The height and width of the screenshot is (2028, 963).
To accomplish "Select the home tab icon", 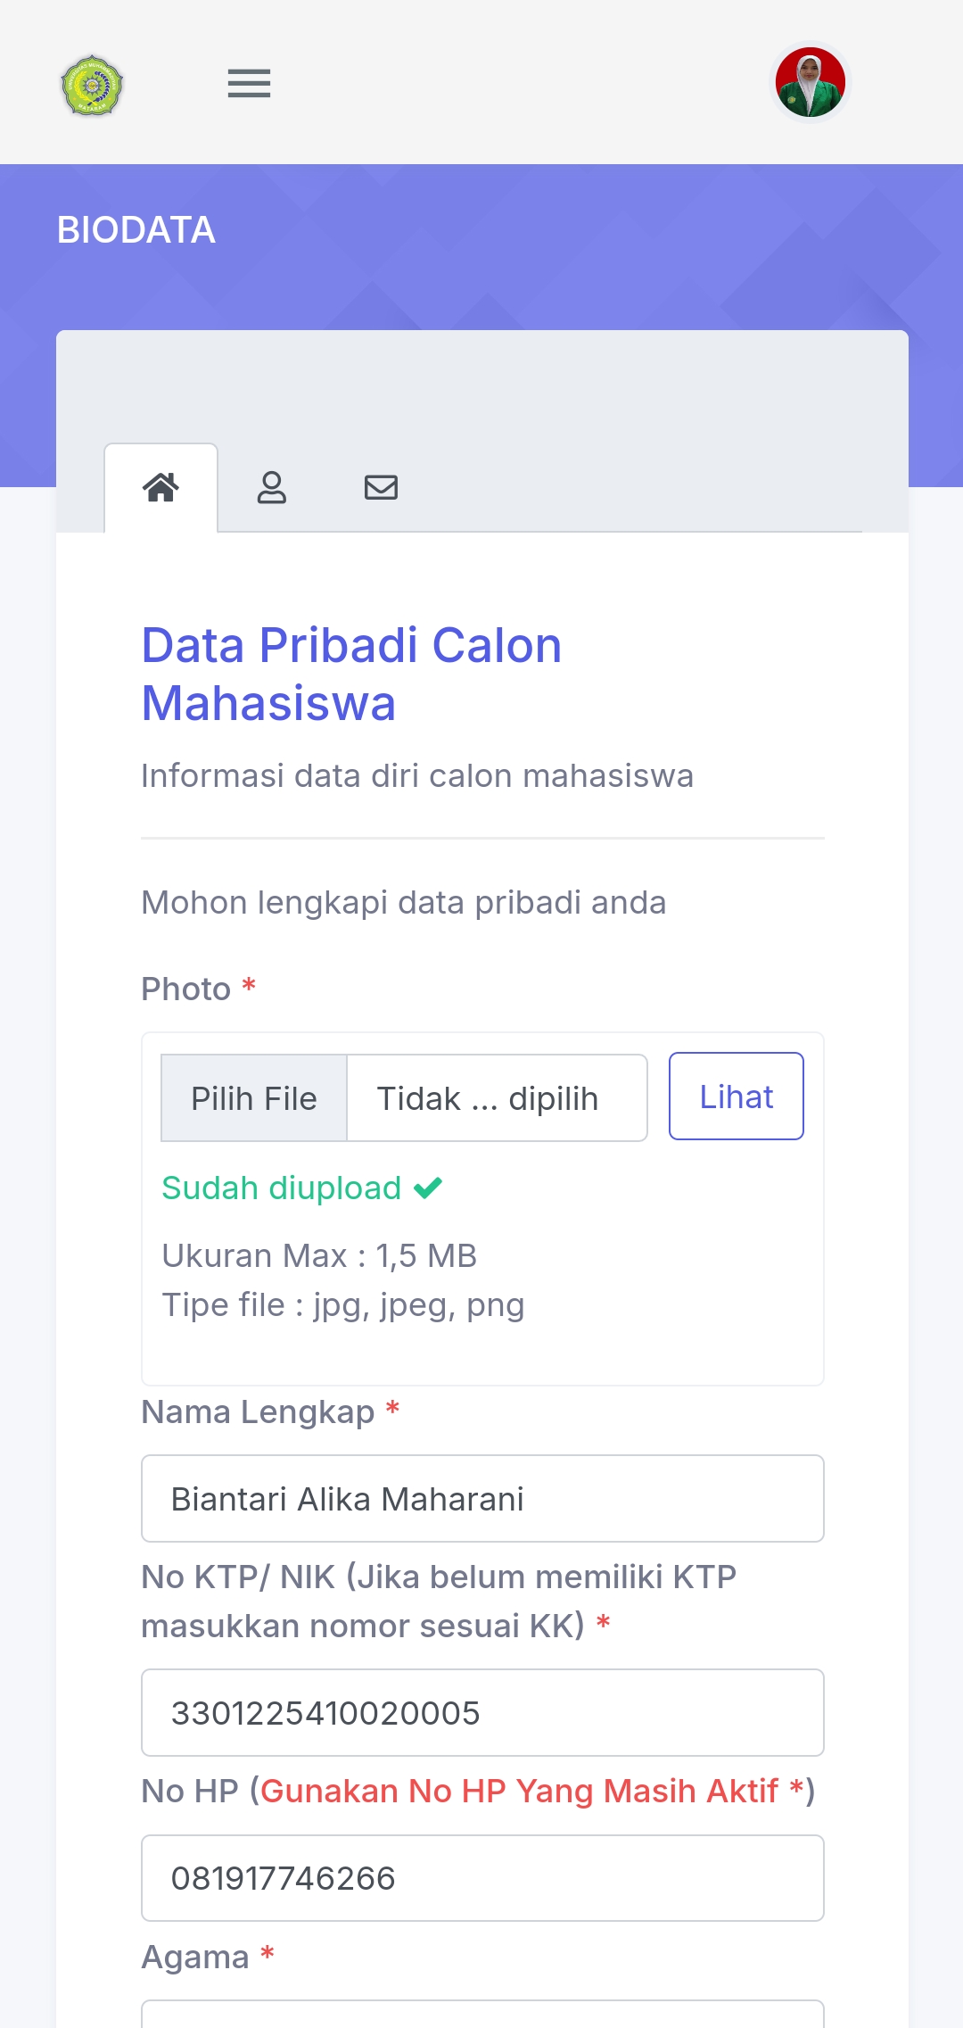I will (x=161, y=488).
